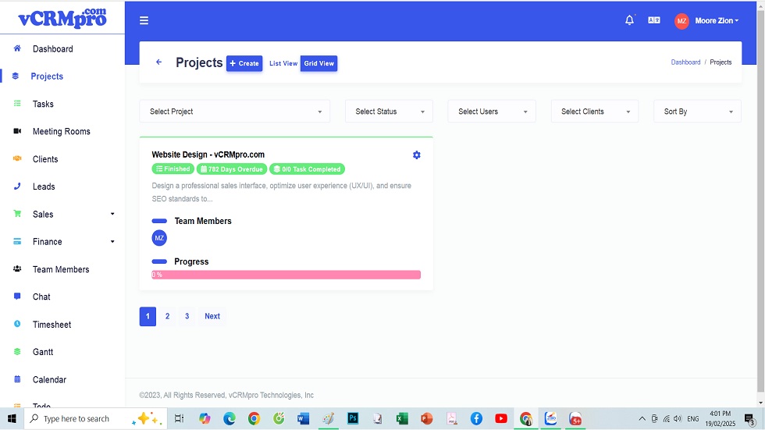Open the notifications bell
This screenshot has height=430, width=765.
pyautogui.click(x=629, y=21)
